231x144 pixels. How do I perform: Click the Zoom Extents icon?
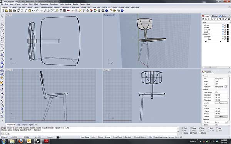(x=53, y=11)
